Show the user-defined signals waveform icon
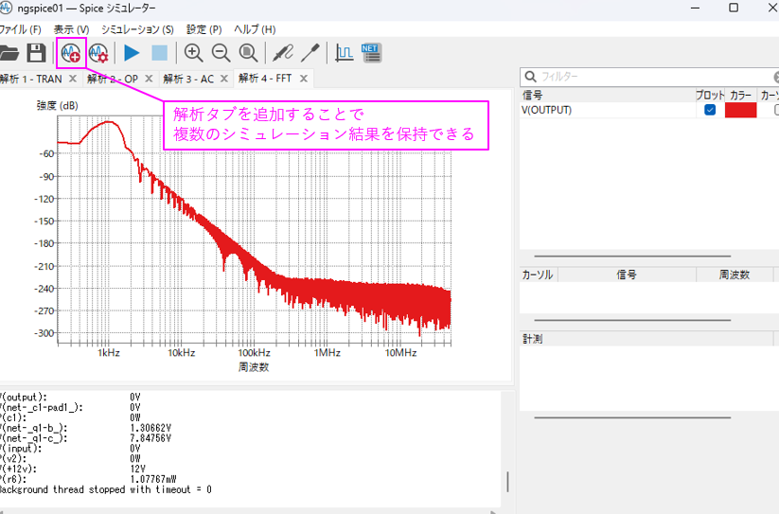Image resolution: width=779 pixels, height=514 pixels. coord(344,53)
